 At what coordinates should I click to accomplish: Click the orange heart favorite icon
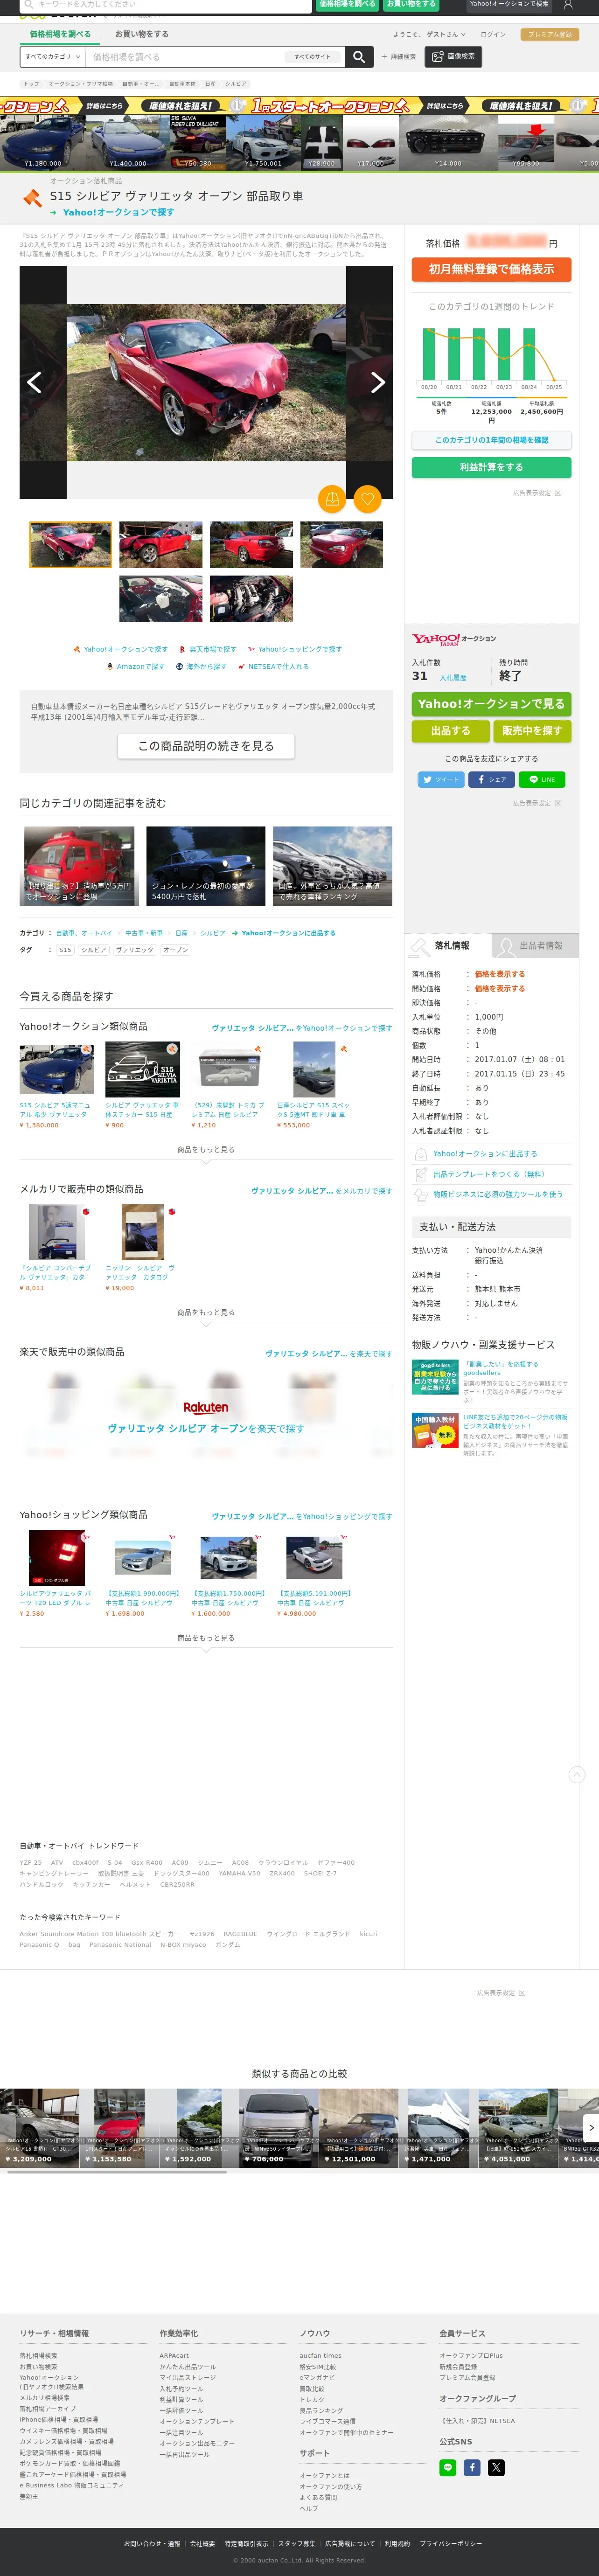click(368, 498)
